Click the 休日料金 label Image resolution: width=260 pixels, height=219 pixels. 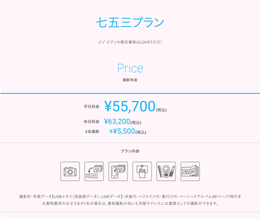[92, 122]
